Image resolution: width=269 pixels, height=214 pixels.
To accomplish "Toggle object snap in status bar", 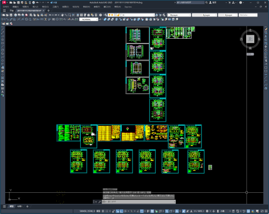I will 142,211.
